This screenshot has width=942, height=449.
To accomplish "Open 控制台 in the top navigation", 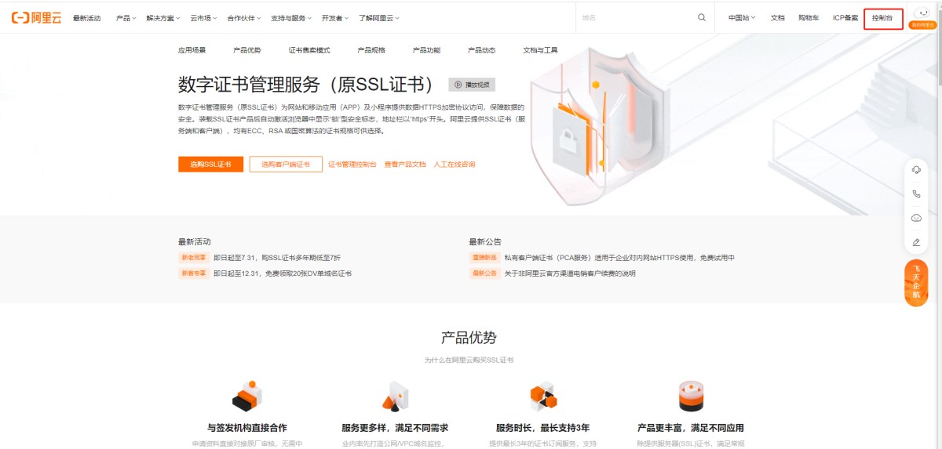I will pyautogui.click(x=882, y=18).
